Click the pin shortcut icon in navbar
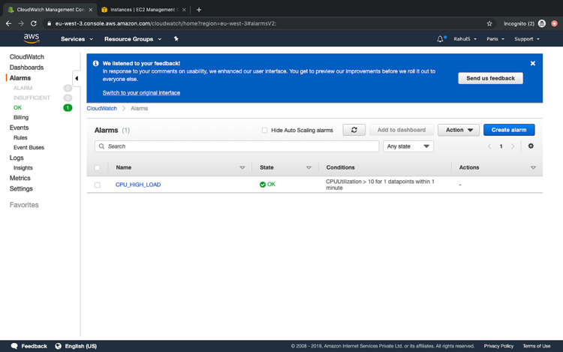The height and width of the screenshot is (352, 563). point(176,39)
